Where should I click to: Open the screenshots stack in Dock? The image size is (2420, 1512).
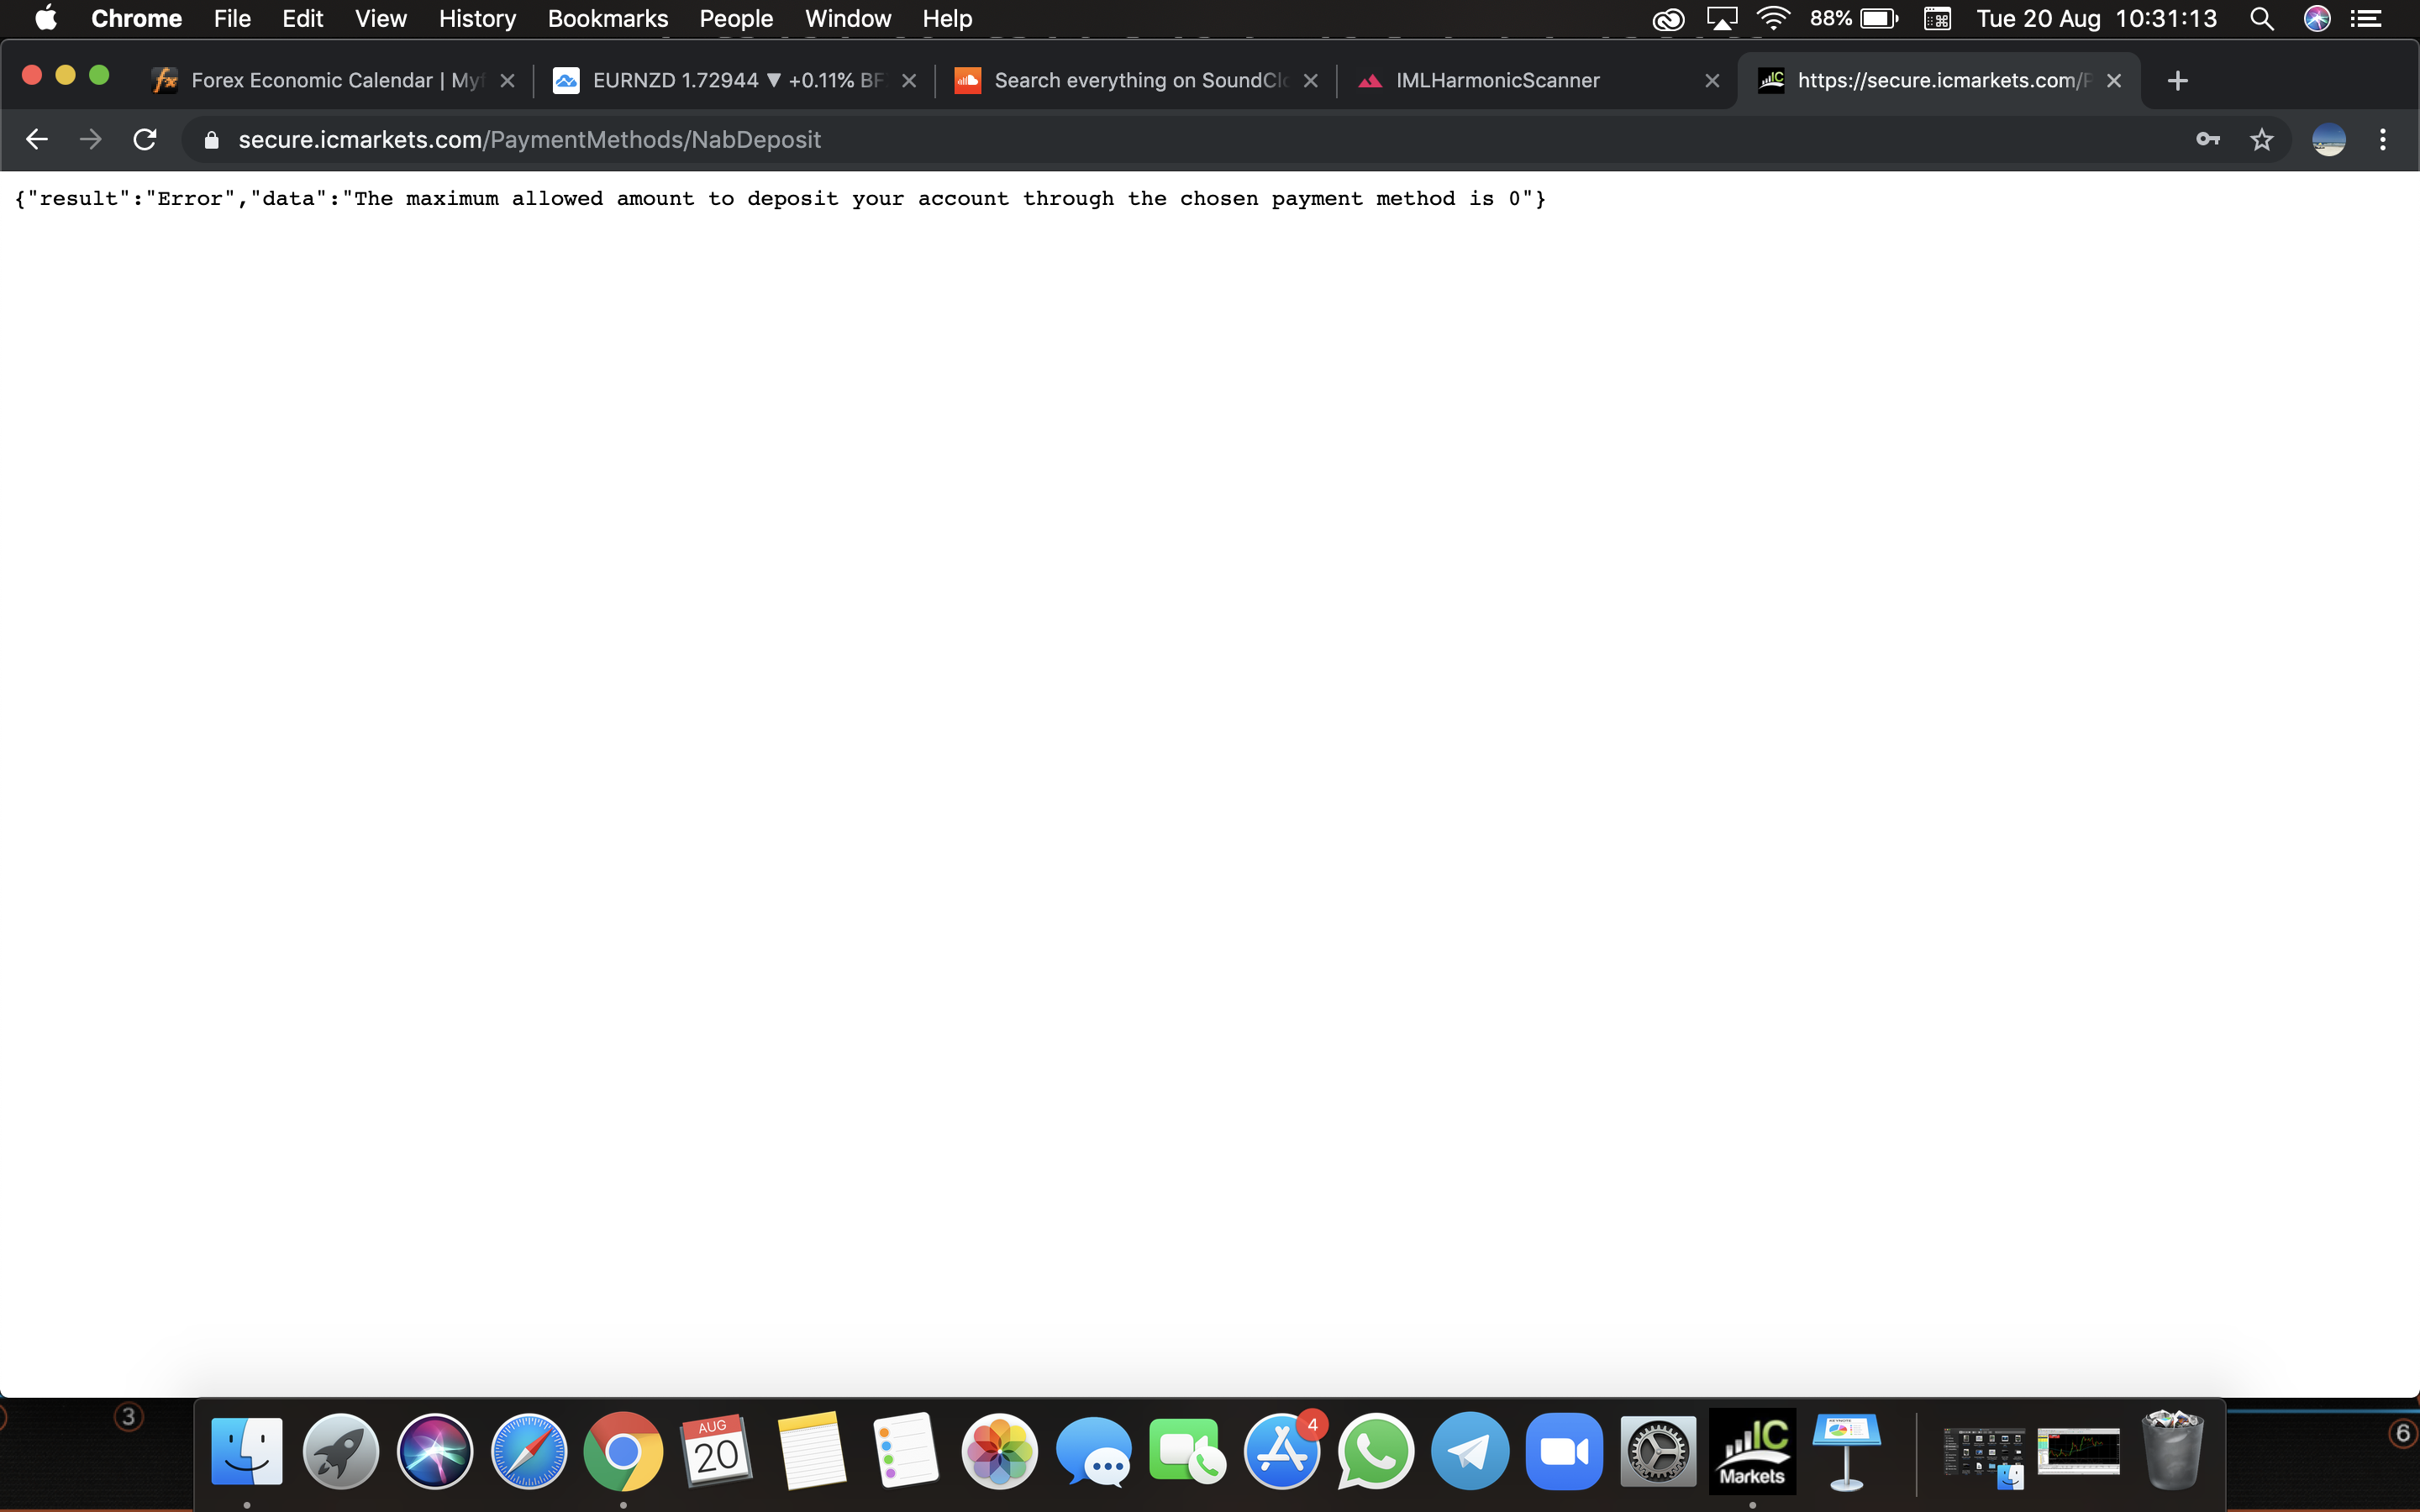click(x=1984, y=1455)
